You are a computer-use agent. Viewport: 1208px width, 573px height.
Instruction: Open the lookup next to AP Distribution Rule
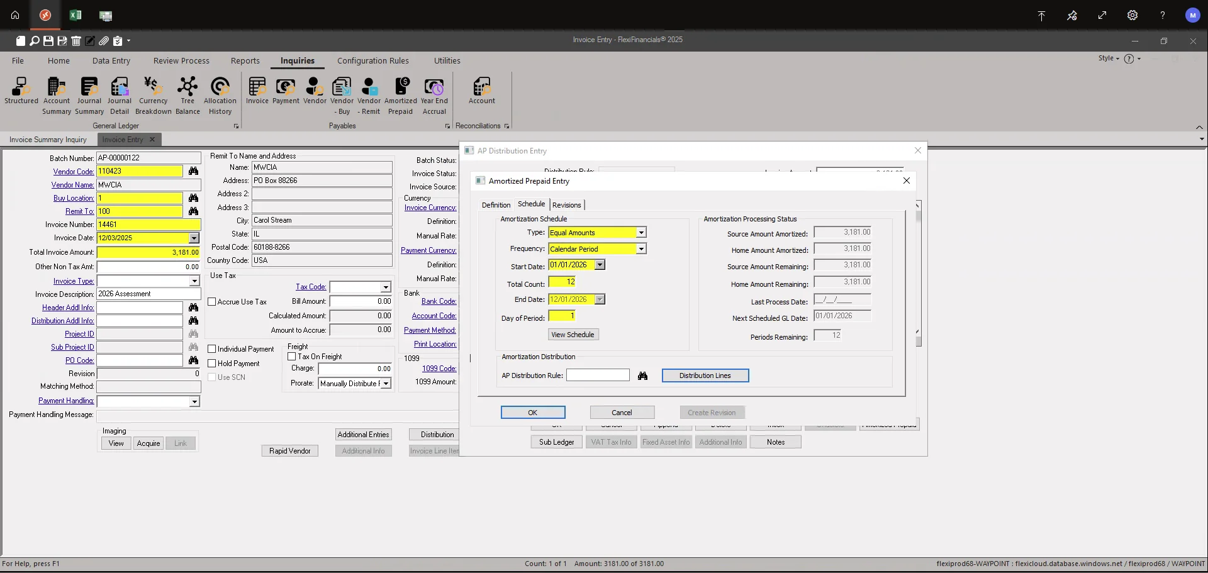644,376
